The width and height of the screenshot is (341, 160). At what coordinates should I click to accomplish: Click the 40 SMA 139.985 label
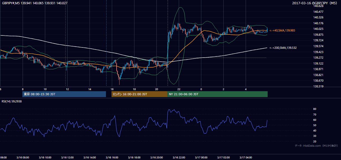click(x=282, y=31)
